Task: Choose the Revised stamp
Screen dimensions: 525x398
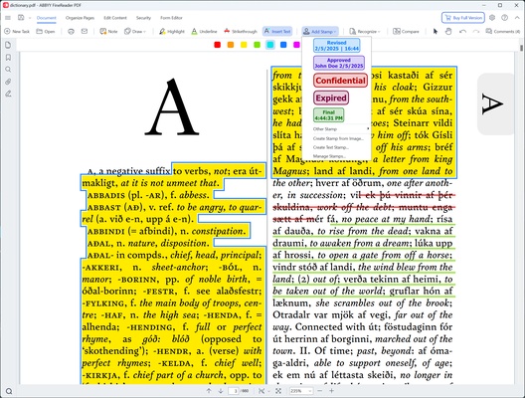Action: pos(337,46)
